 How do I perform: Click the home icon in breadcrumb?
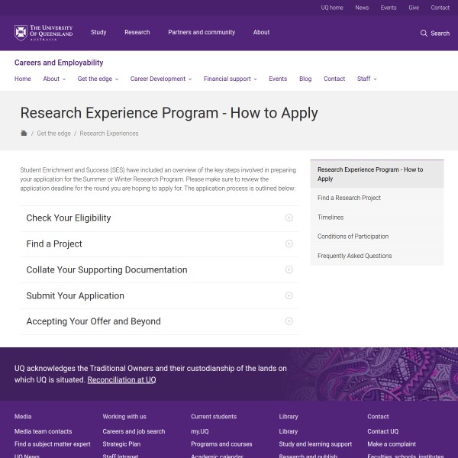tap(24, 133)
